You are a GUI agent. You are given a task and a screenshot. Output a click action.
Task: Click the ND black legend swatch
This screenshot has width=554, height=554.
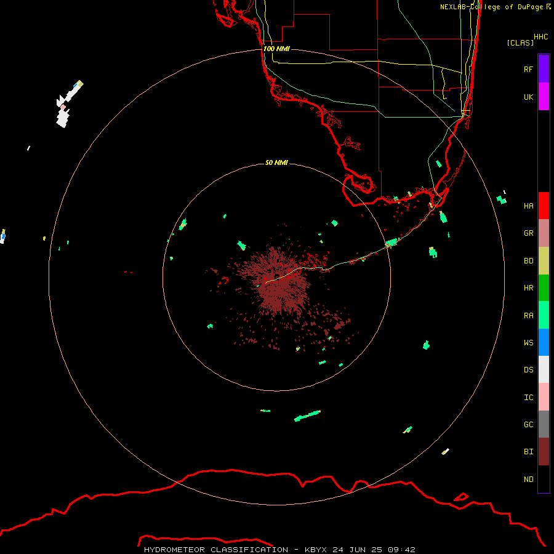click(544, 479)
